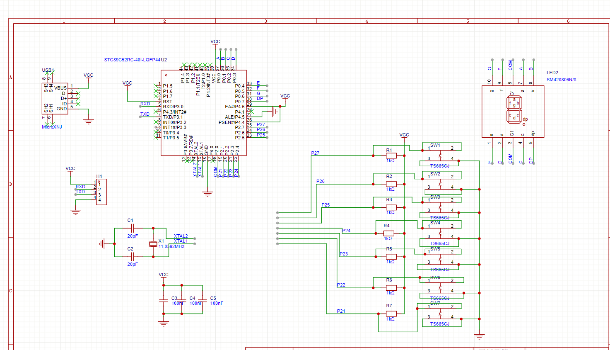Image resolution: width=610 pixels, height=350 pixels.
Task: Select the R5 resistor body
Action: point(391,257)
